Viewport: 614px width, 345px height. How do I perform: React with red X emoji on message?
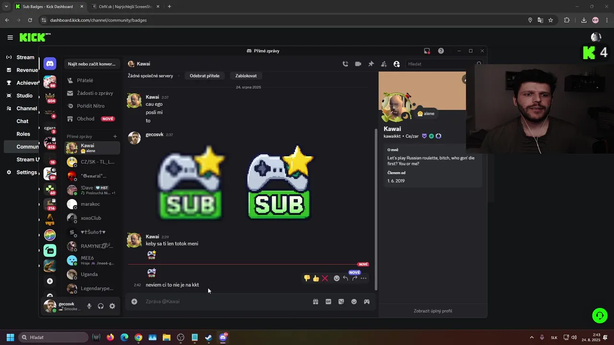325,278
